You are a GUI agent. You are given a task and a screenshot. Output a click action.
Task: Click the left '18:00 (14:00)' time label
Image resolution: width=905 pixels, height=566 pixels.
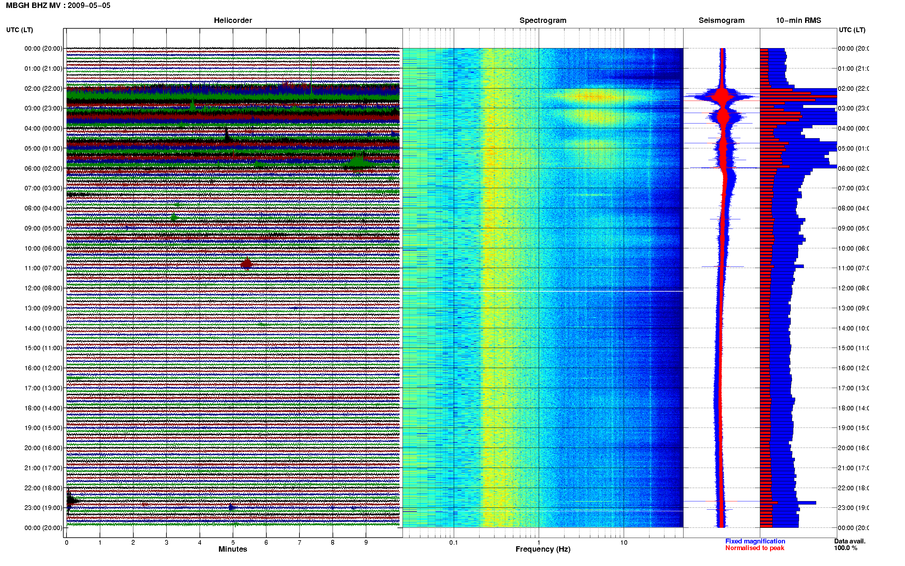click(43, 408)
